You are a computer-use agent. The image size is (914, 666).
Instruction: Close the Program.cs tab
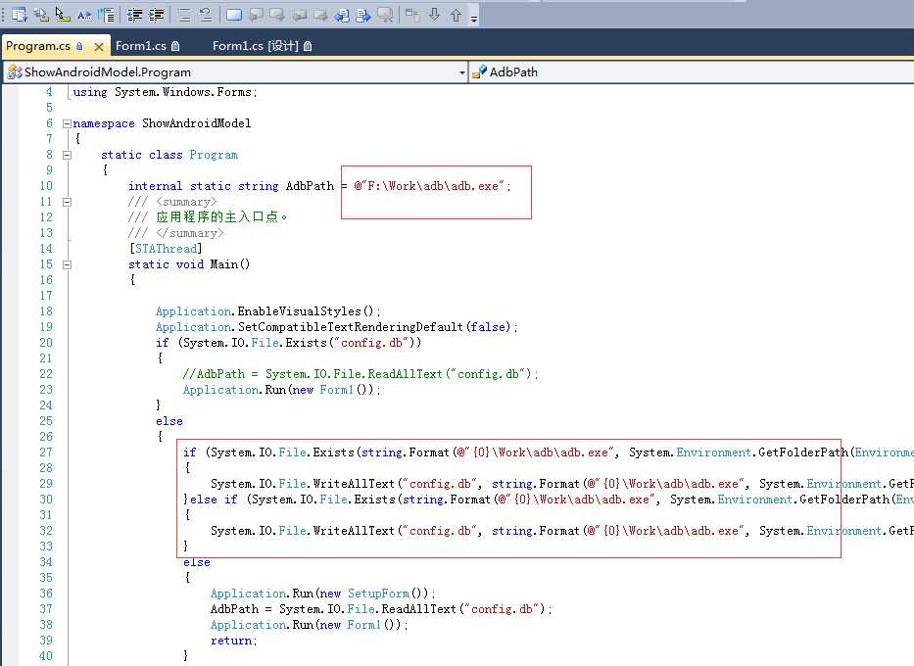[99, 47]
